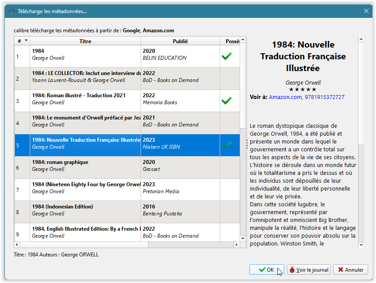Viewport: 376px width, 283px height.
Task: Sort results by Titre column header
Action: point(85,41)
